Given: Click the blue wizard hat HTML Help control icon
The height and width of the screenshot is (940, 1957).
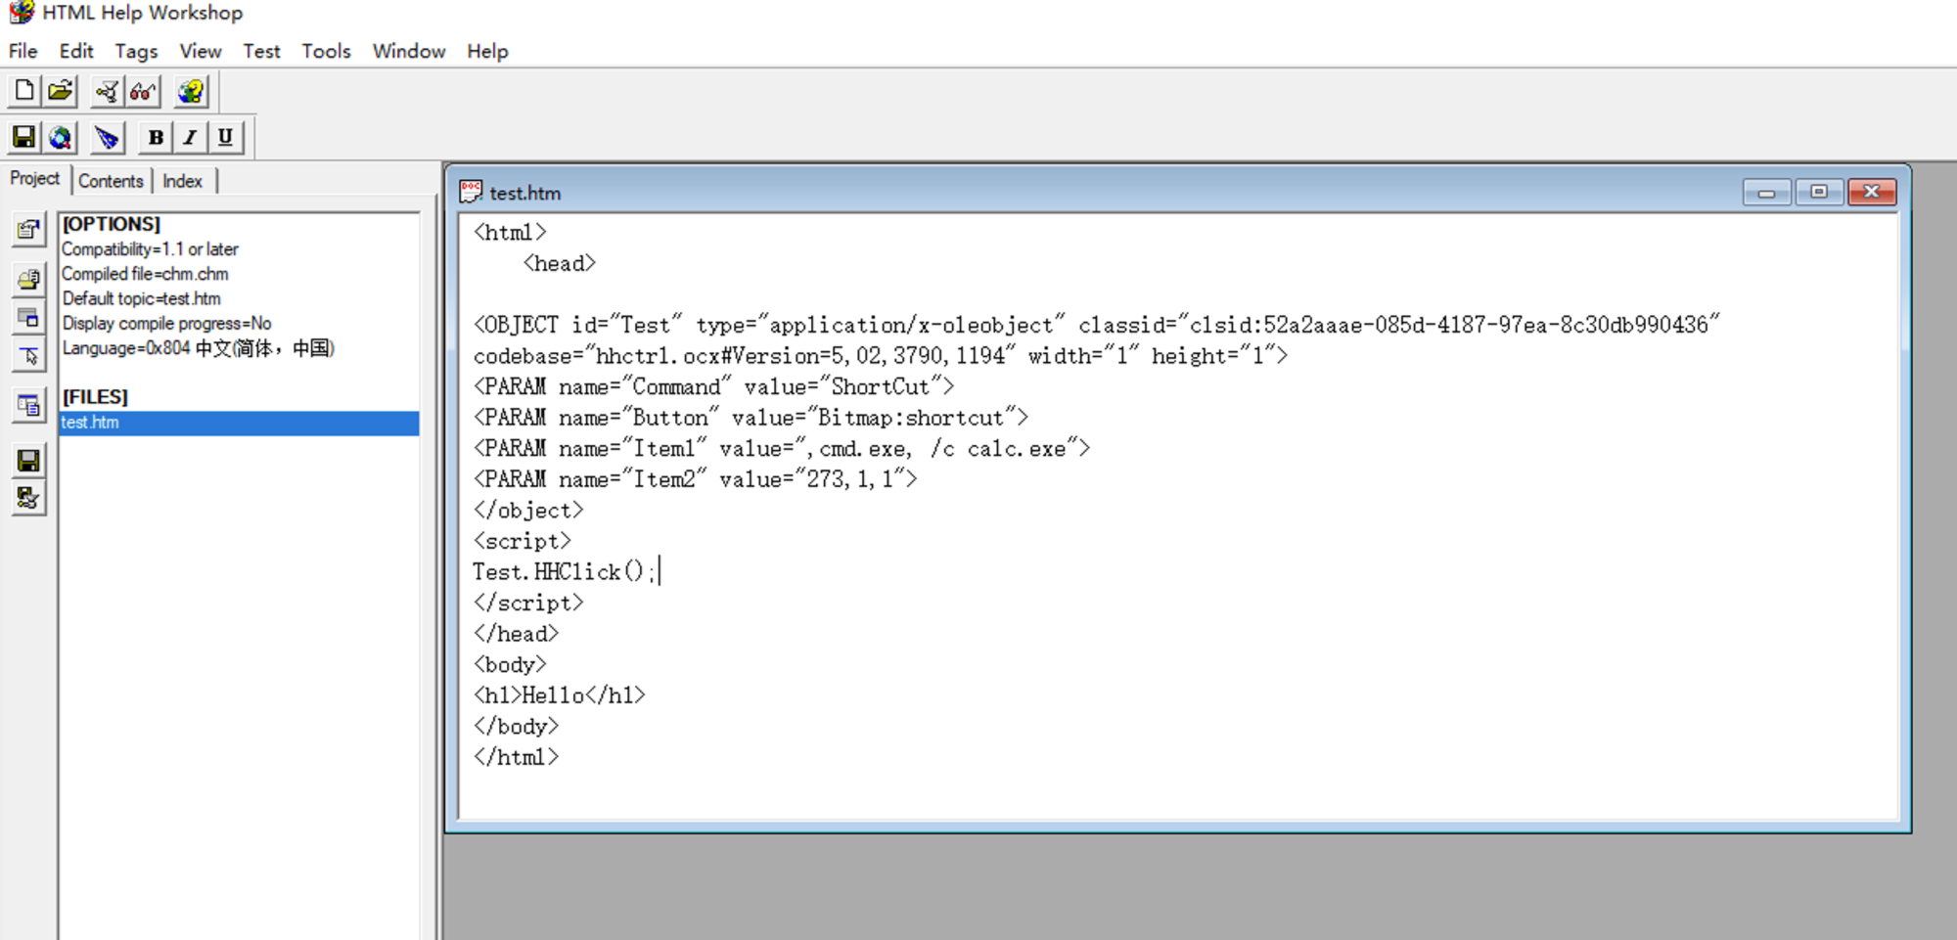Looking at the screenshot, I should 107,138.
